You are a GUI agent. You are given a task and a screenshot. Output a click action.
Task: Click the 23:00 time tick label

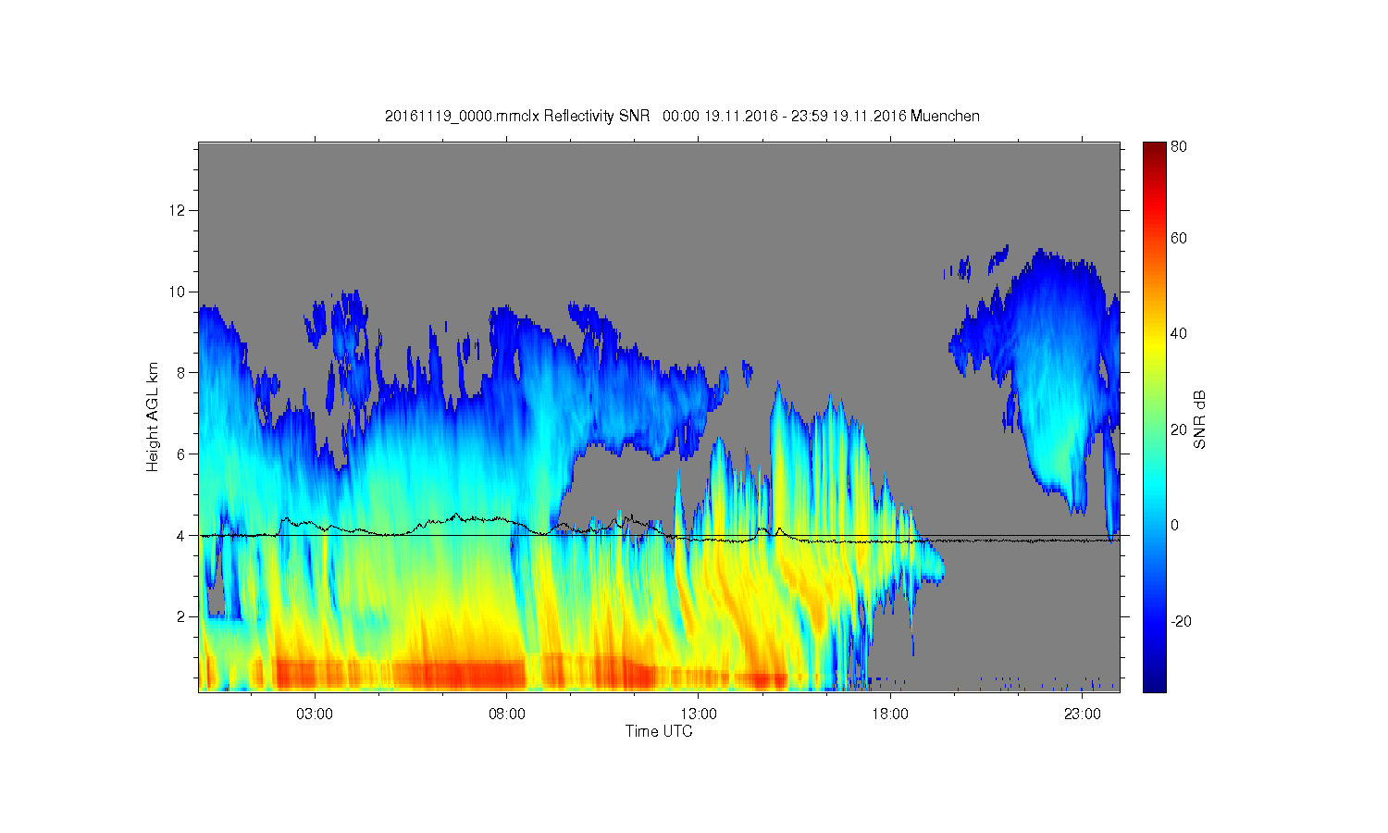pyautogui.click(x=1082, y=715)
